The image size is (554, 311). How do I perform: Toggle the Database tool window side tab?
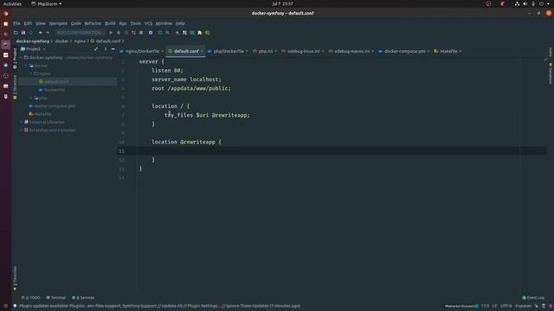point(551,73)
